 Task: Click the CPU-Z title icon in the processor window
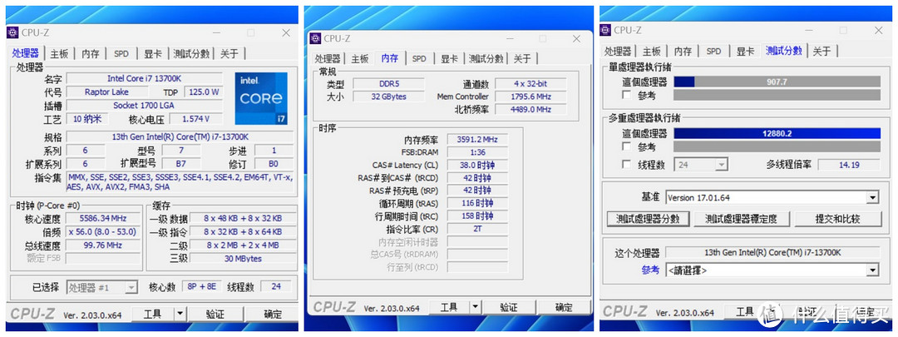pos(12,32)
